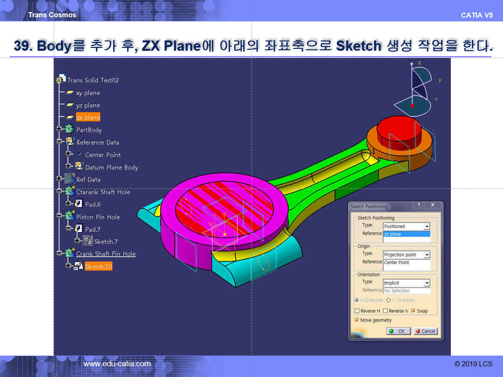
Task: Click the help question mark in Sketch Positioning
Action: pos(418,206)
